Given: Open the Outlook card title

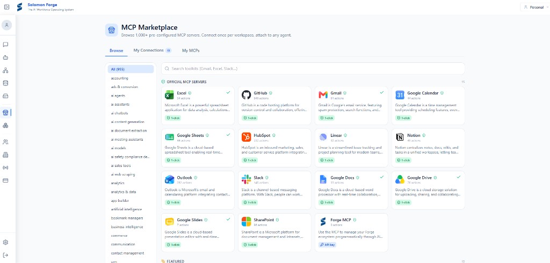Looking at the screenshot, I should pos(185,178).
